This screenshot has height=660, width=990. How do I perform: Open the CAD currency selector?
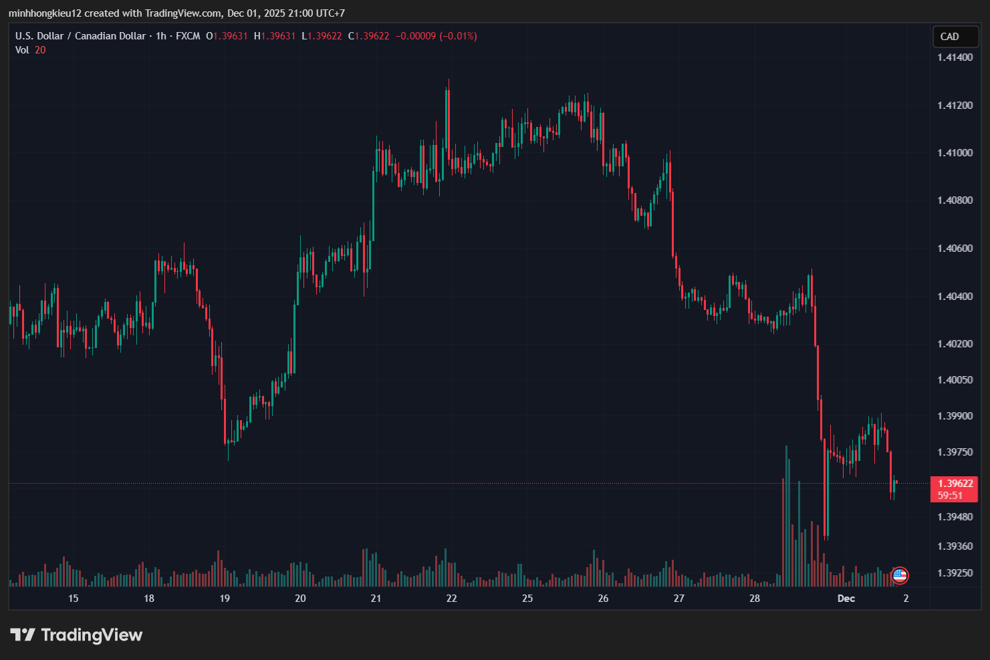click(955, 37)
